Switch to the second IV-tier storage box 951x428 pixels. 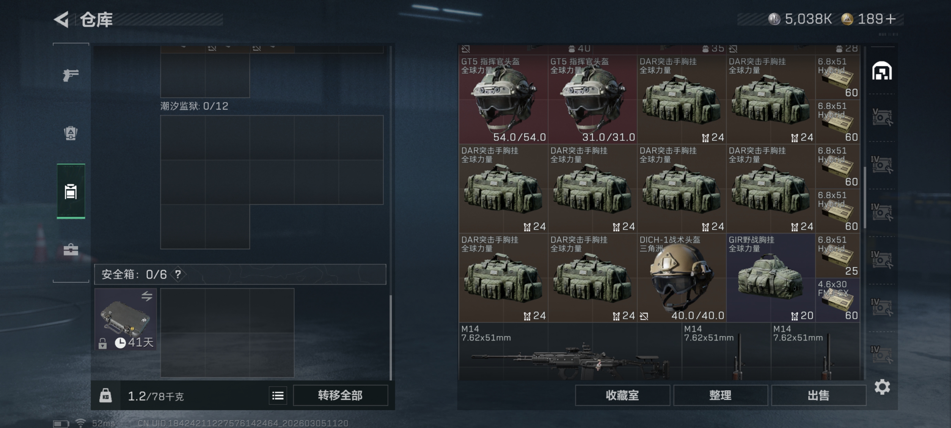pos(881,212)
